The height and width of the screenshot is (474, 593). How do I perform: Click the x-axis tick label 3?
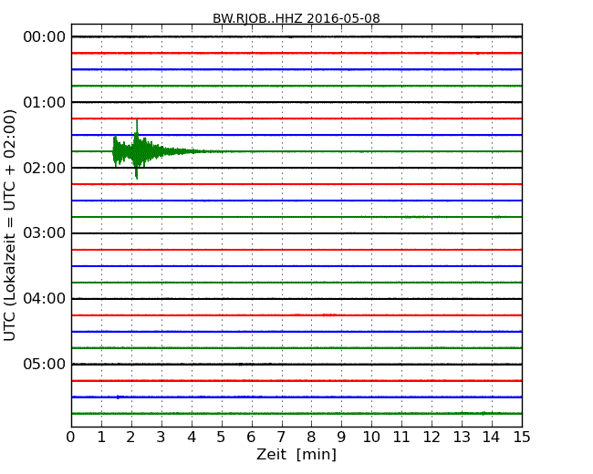(x=161, y=438)
